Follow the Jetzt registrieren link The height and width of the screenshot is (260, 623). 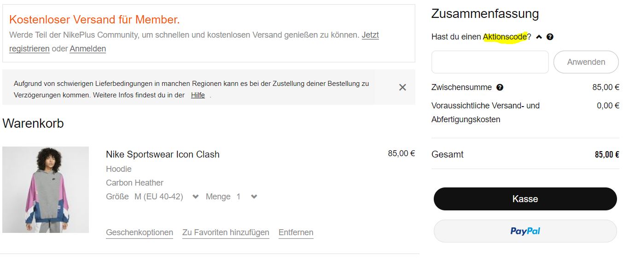370,35
